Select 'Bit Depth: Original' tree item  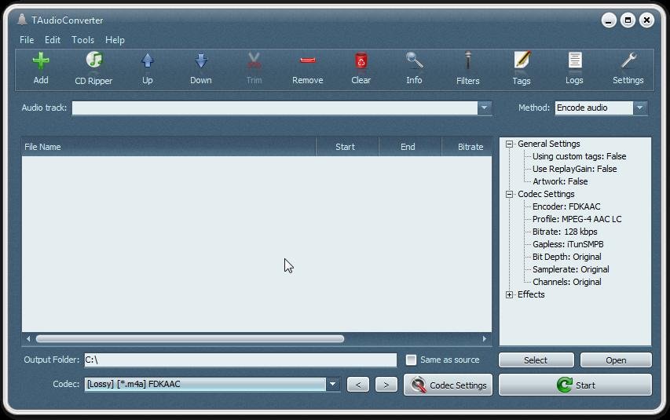pyautogui.click(x=566, y=257)
